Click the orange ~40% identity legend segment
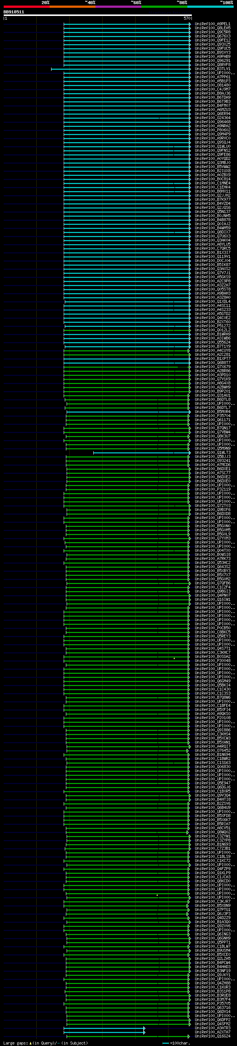237x1046 pixels. point(73,7)
